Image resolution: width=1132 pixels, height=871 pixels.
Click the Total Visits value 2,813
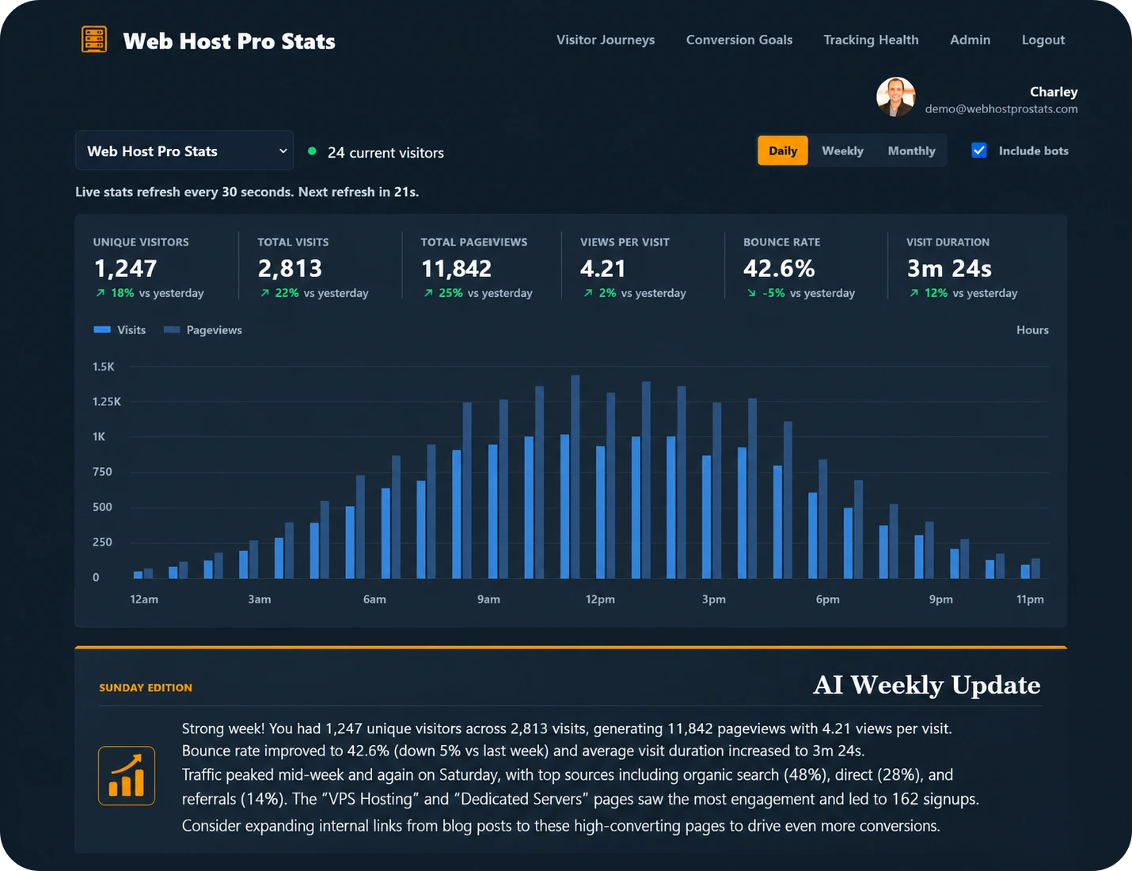[290, 269]
